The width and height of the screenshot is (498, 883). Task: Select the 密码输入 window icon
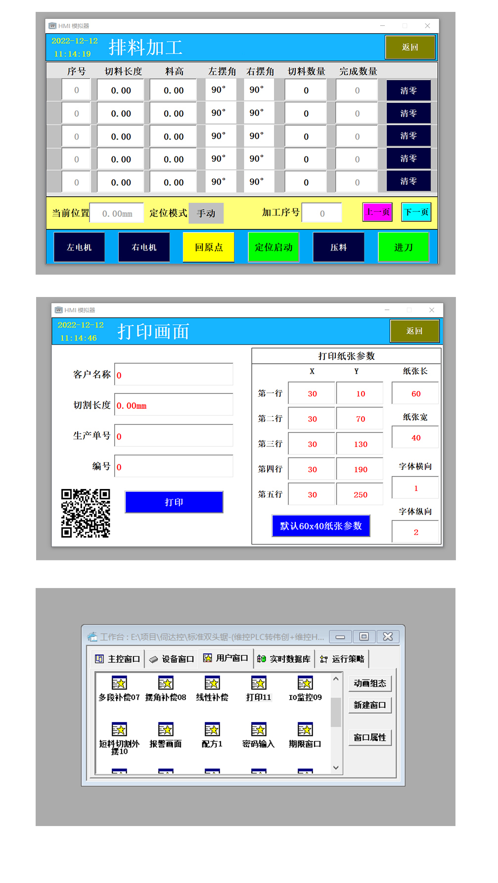pos(259,730)
